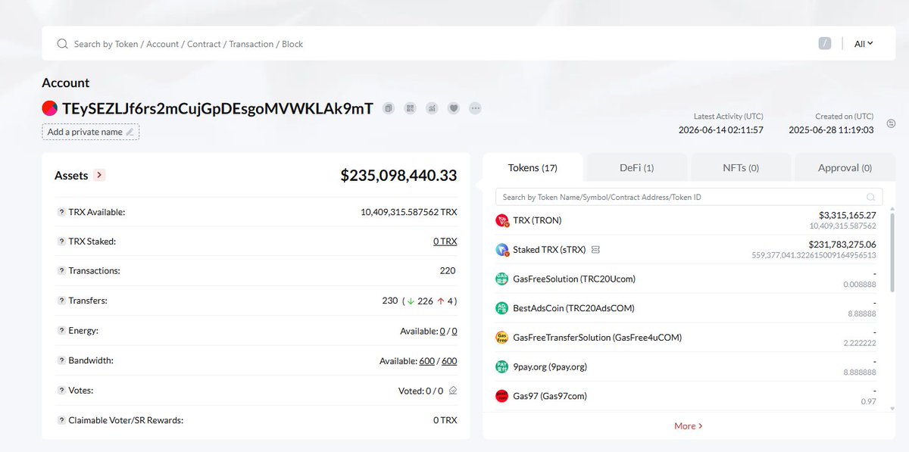The image size is (909, 452).
Task: Open Gas97 (Gas97com) token
Action: click(550, 396)
